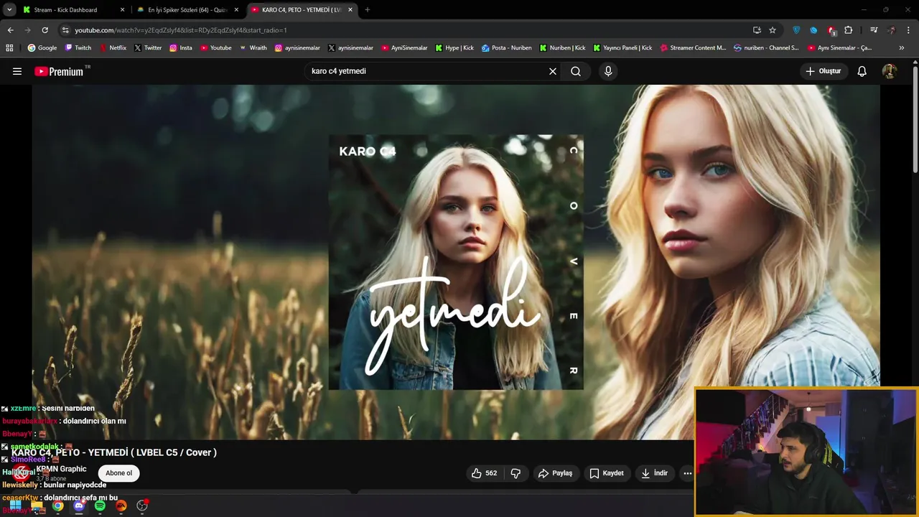The image size is (919, 517).
Task: Close the En İyi Spiker Sözleri tab
Action: click(x=236, y=10)
